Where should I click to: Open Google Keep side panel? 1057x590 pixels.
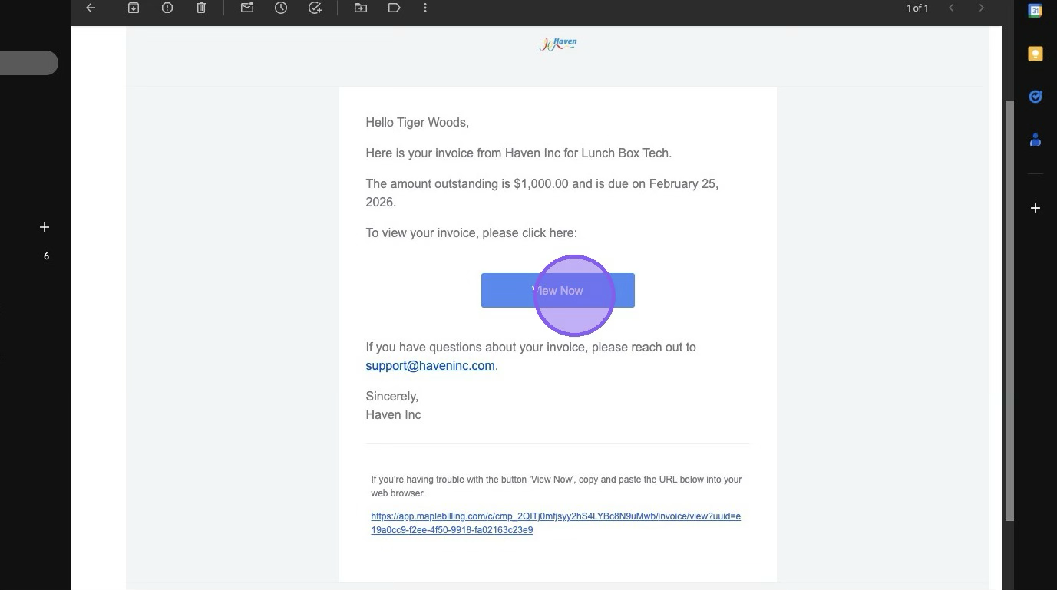tap(1035, 54)
